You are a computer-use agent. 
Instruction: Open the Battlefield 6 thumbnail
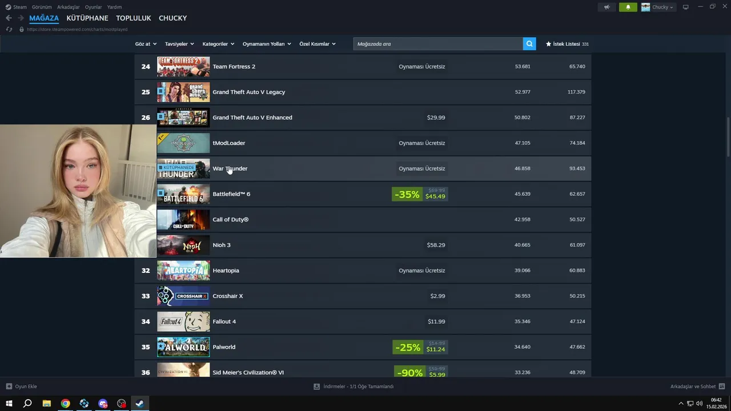point(183,194)
